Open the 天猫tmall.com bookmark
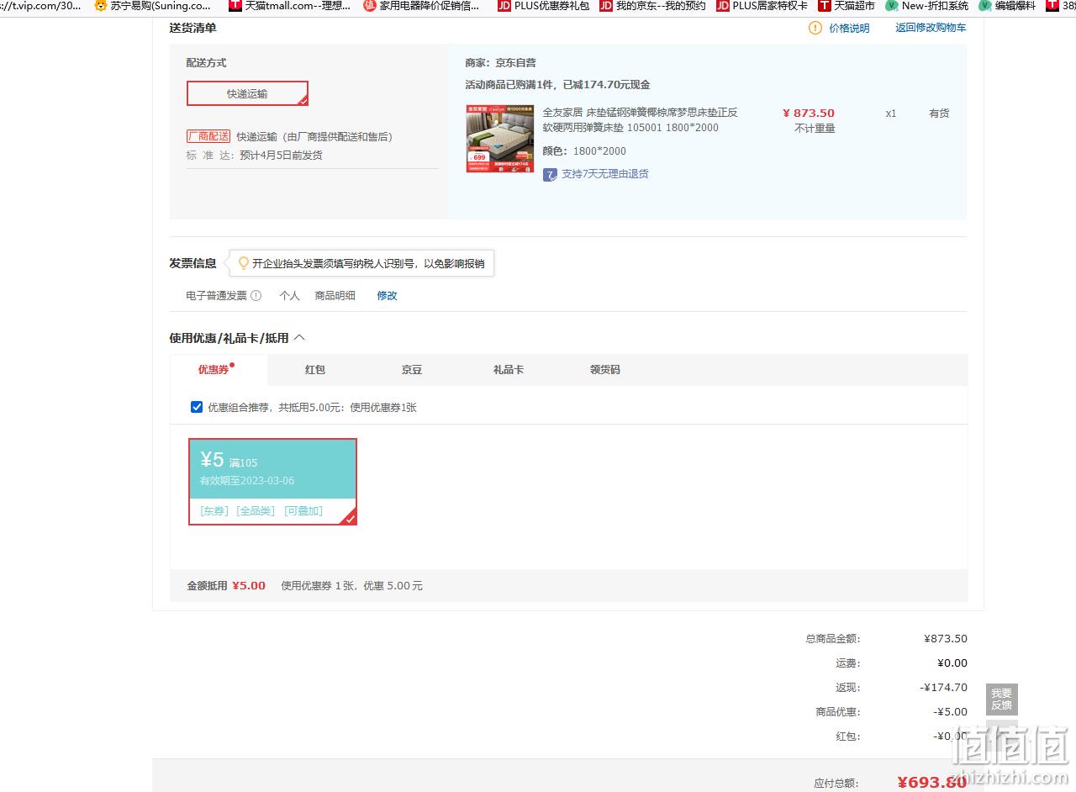The image size is (1076, 792). tap(290, 6)
